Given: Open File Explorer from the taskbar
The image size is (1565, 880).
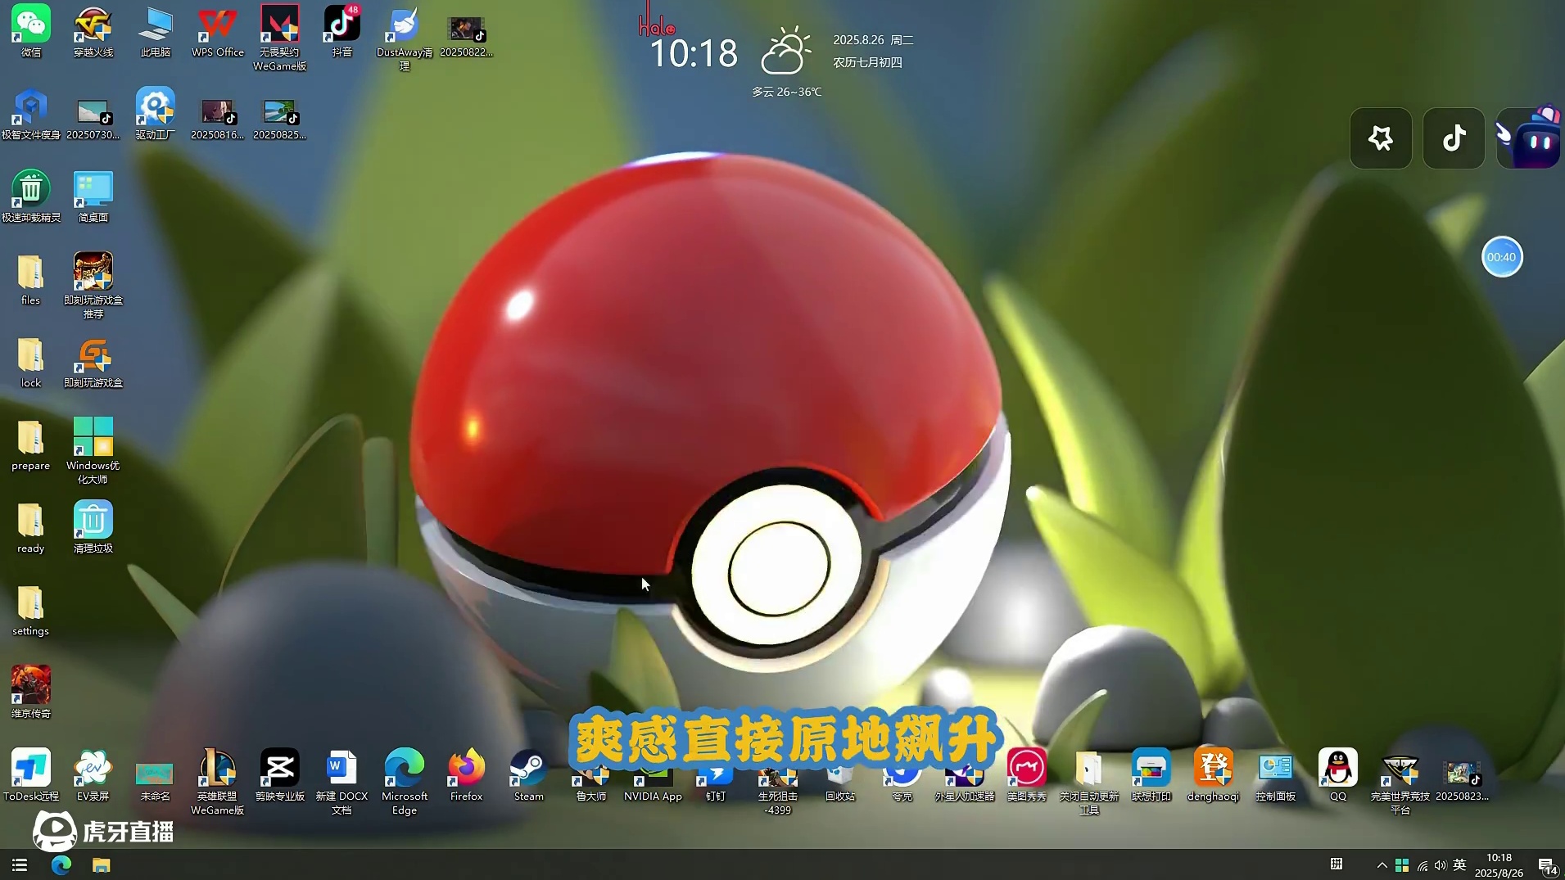Looking at the screenshot, I should [x=101, y=865].
